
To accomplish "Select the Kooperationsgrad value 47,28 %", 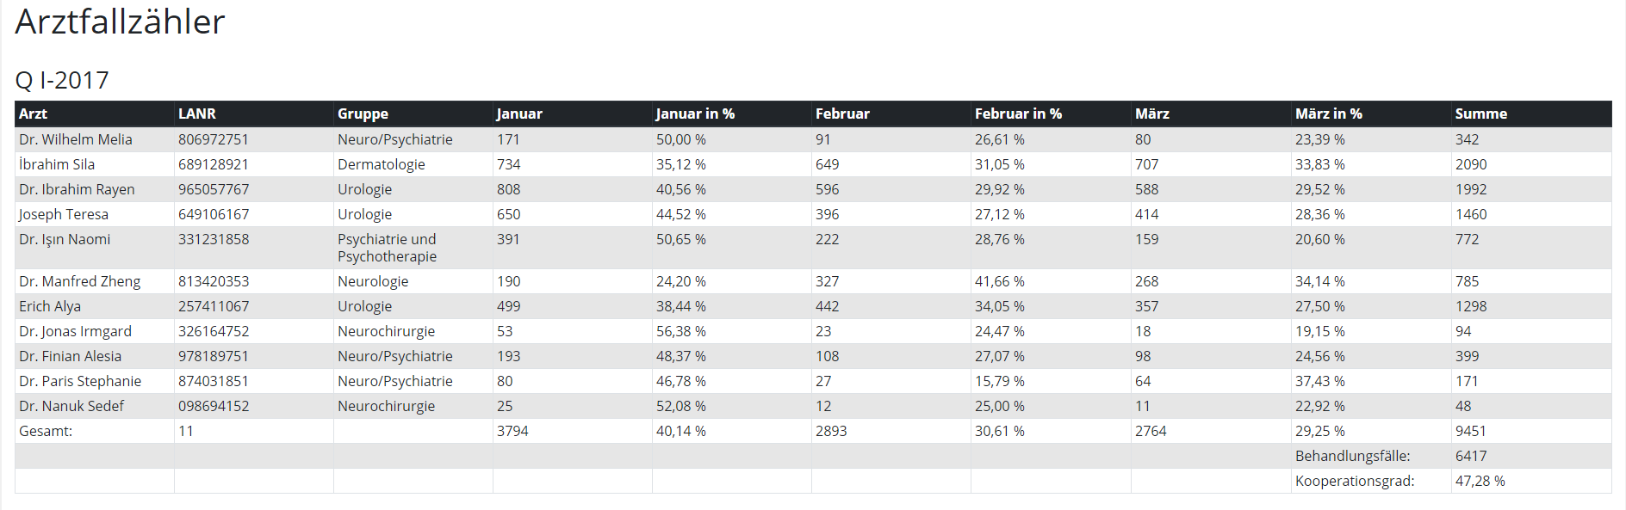I will tap(1480, 481).
